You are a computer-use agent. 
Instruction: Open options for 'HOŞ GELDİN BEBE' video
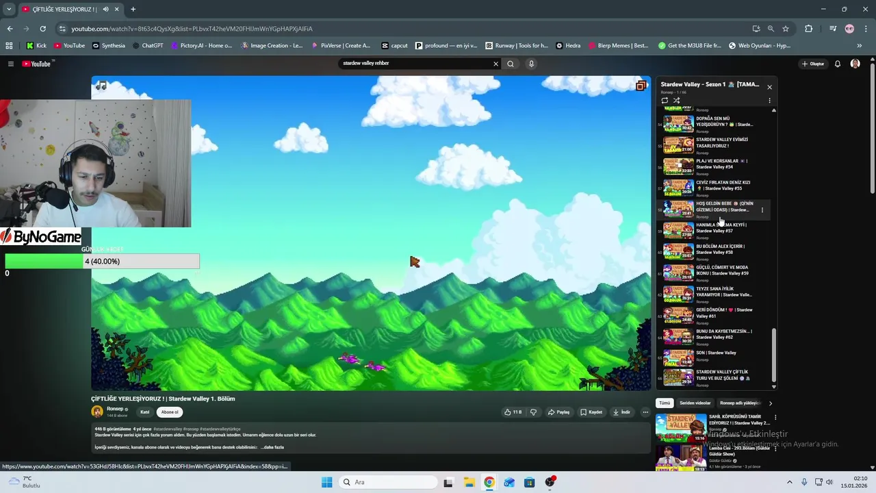coord(762,210)
